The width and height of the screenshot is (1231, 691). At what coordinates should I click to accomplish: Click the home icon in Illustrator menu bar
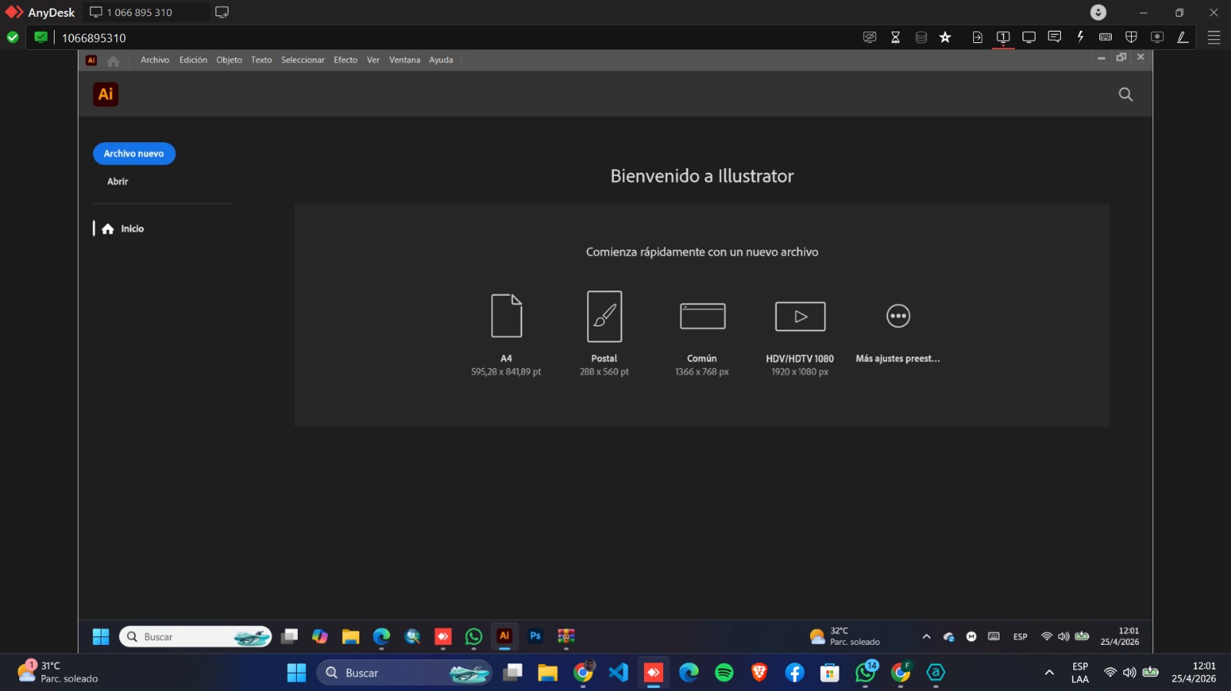tap(113, 60)
